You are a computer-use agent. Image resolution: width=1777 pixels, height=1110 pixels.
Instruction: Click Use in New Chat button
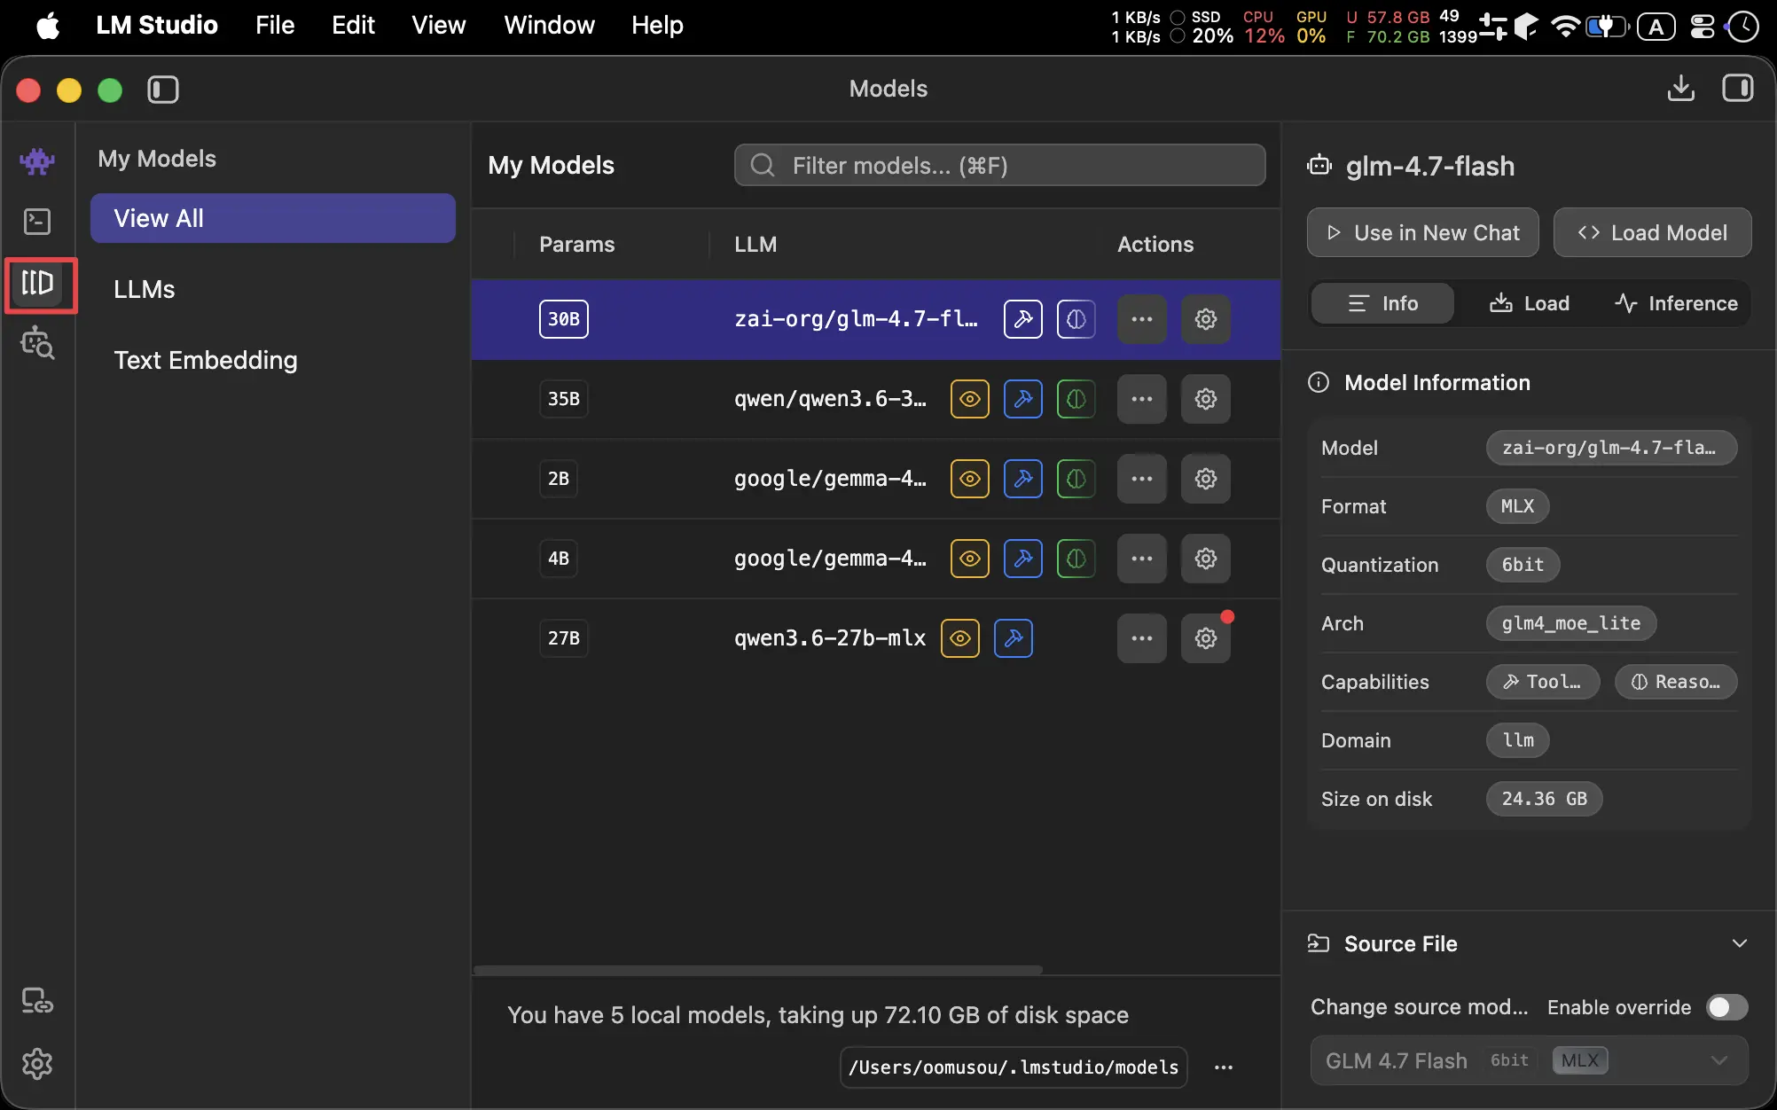(x=1423, y=232)
